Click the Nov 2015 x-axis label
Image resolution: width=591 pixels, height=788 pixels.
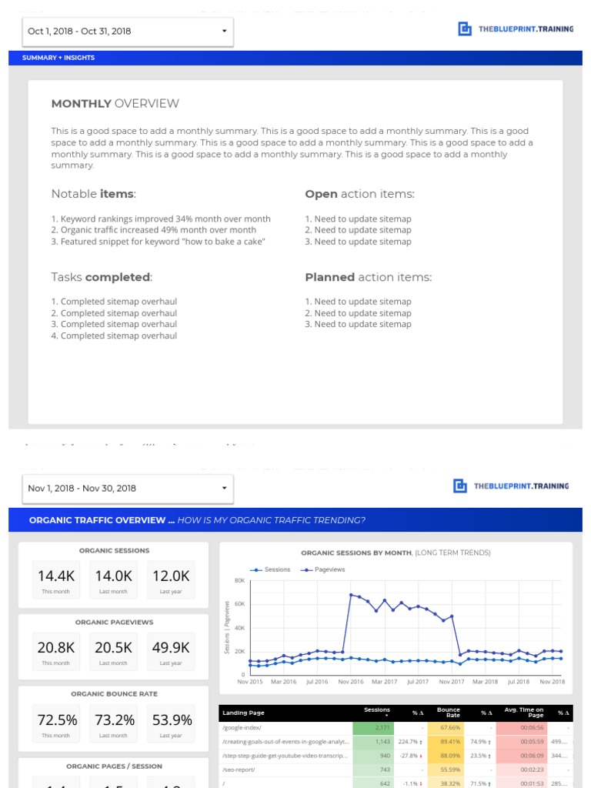point(250,682)
